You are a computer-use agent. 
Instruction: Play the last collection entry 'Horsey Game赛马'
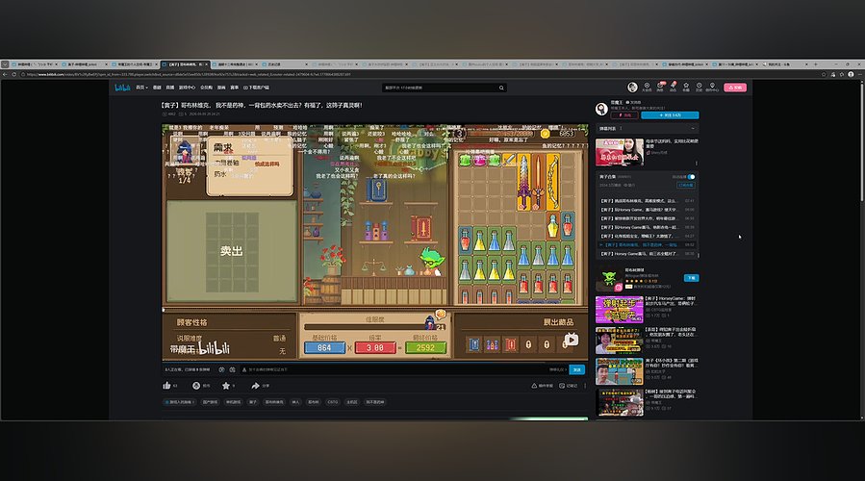coord(648,254)
